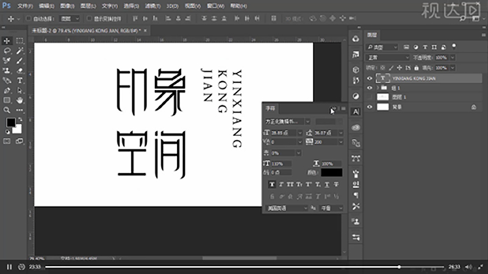Select the Pen tool
The width and height of the screenshot is (488, 274).
pyautogui.click(x=7, y=90)
